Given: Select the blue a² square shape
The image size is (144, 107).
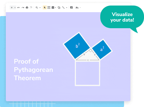Looking at the screenshot, I should point(102,49).
